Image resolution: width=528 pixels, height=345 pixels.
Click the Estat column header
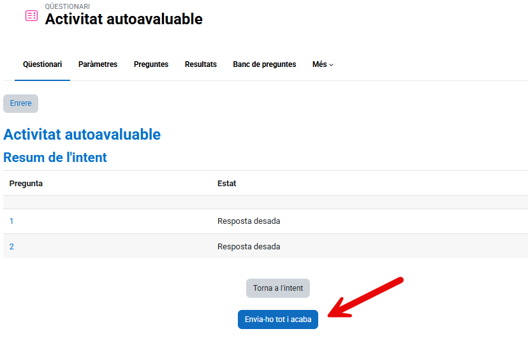227,184
